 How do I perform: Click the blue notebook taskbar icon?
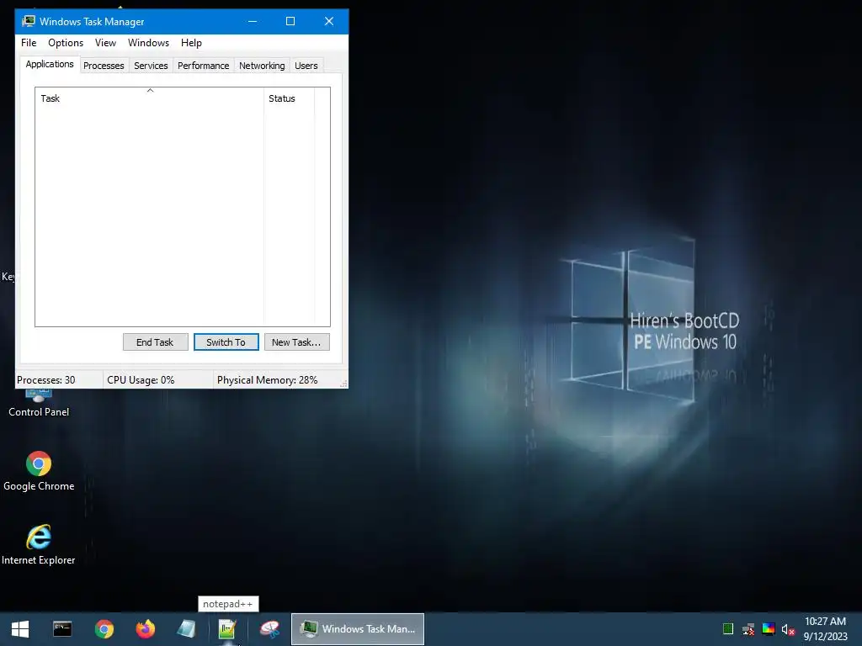(x=186, y=629)
